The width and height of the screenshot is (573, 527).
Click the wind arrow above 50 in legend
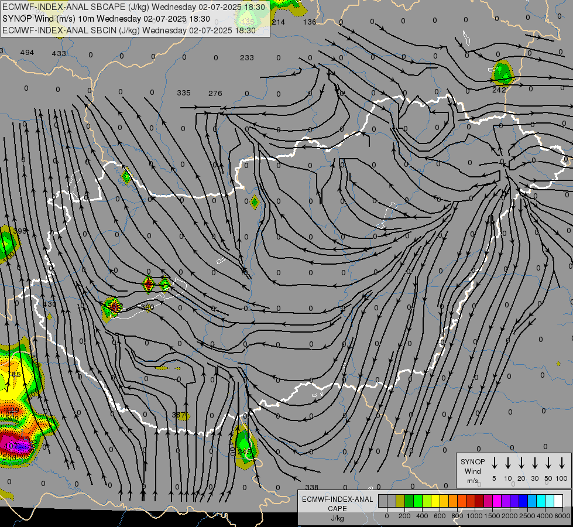pos(548,463)
